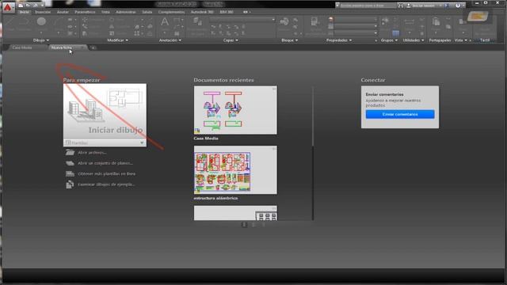Select the Line tool in Dibujo panel

(9, 22)
